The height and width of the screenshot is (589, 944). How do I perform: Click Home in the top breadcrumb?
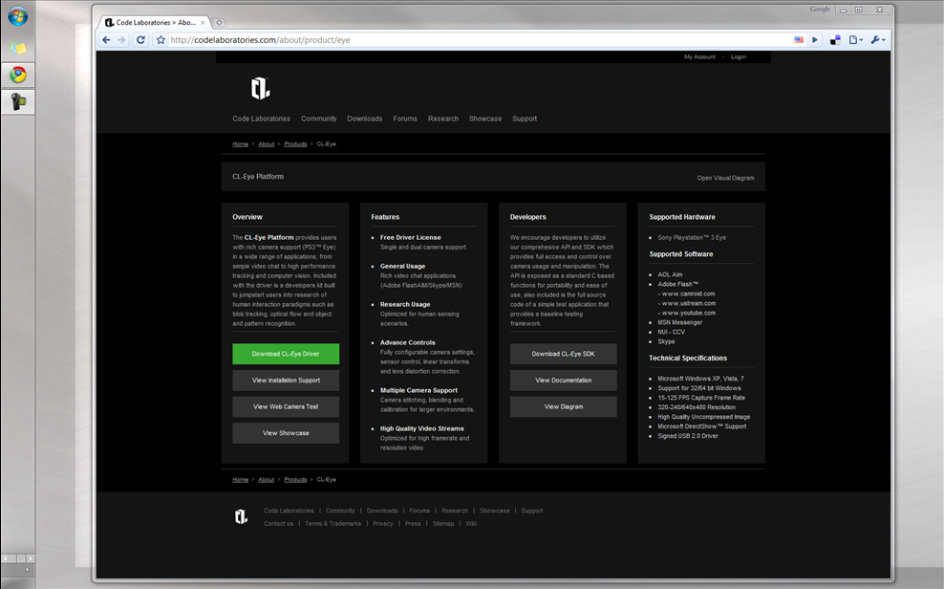240,144
